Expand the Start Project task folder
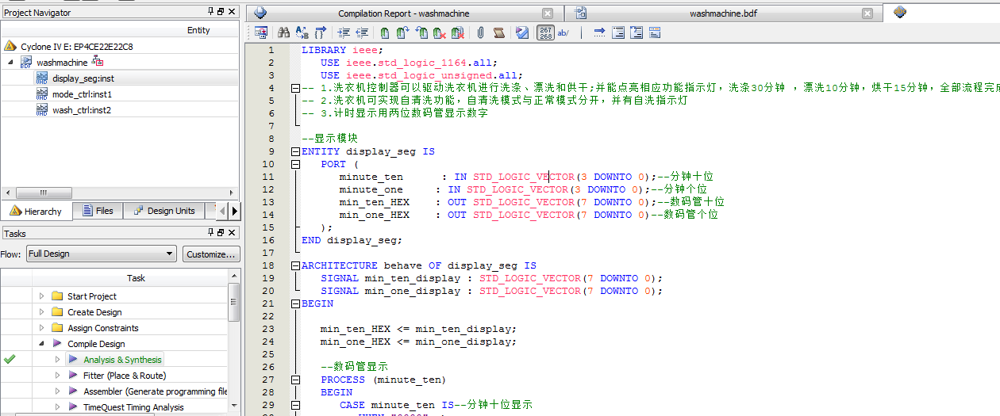The width and height of the screenshot is (1000, 416). click(42, 296)
